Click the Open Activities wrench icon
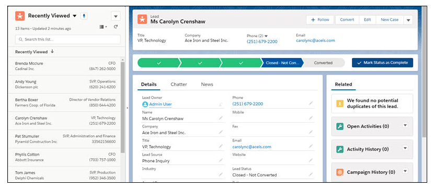The width and height of the screenshot is (434, 188). click(339, 126)
